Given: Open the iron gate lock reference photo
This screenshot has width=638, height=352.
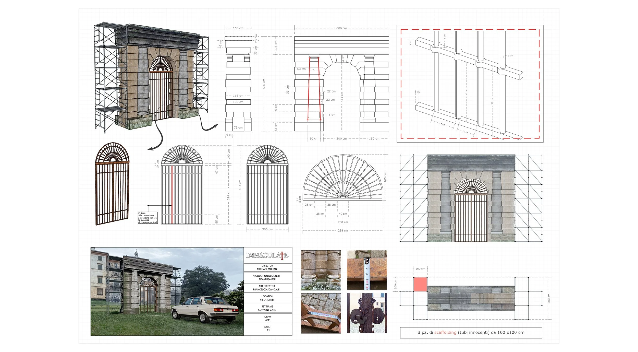Looking at the screenshot, I should (367, 313).
